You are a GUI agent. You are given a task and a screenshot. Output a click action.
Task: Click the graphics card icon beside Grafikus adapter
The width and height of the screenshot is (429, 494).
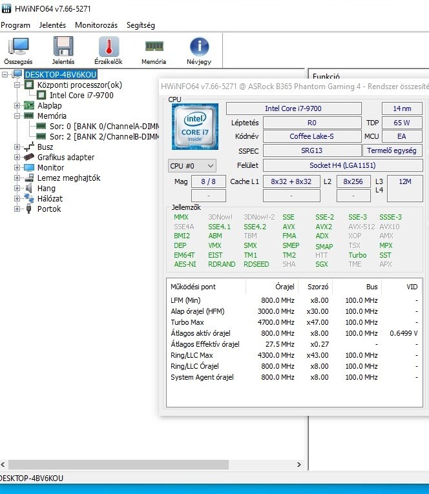click(x=29, y=157)
